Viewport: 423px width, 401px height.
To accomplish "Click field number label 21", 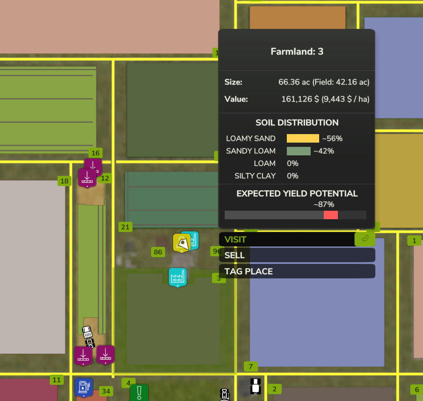I will (x=125, y=227).
